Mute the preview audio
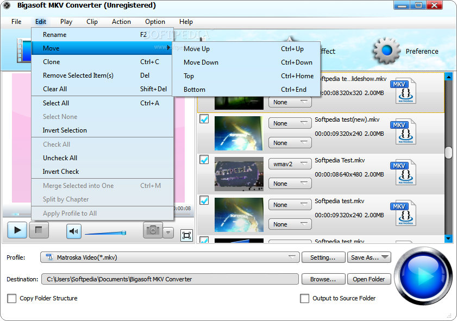457x321 pixels. (x=74, y=231)
